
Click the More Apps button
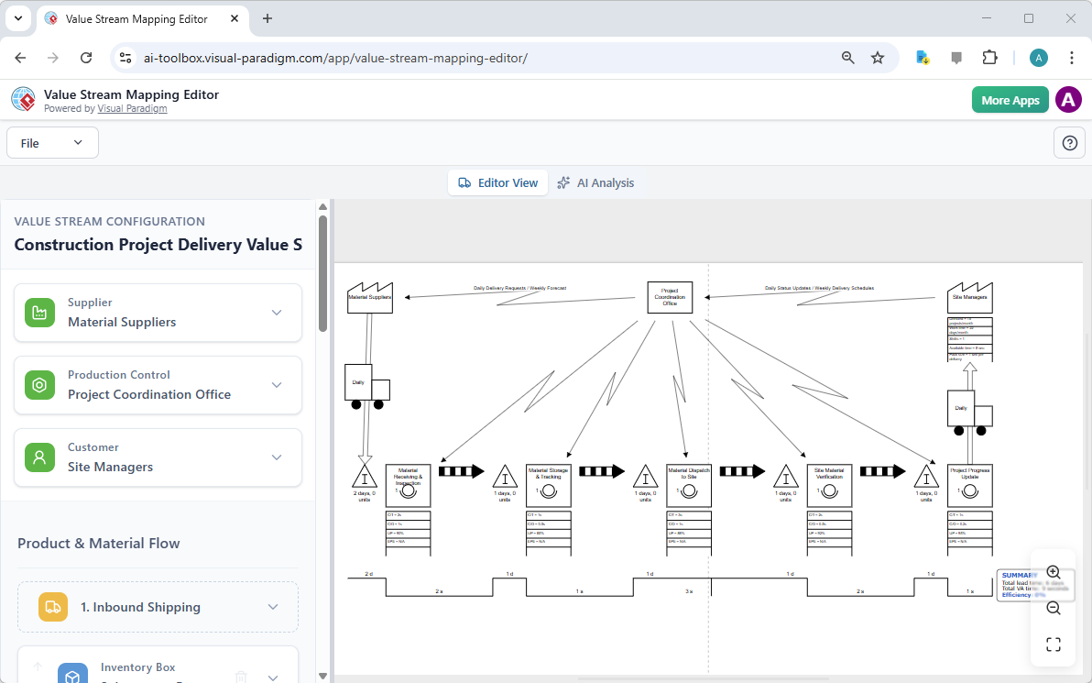tap(1010, 99)
